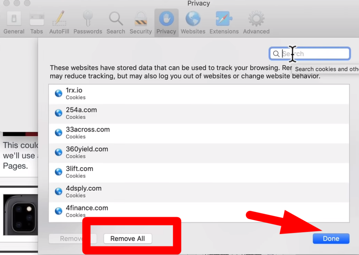Switch to the Websites tab
The width and height of the screenshot is (359, 255).
tap(193, 19)
